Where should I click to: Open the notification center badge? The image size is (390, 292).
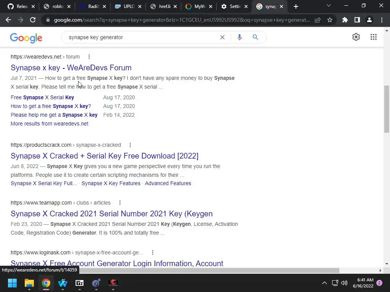pyautogui.click(x=379, y=283)
